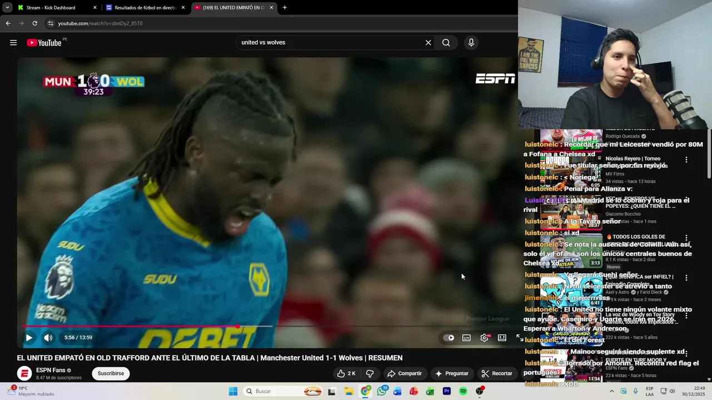Click the taskbar Buscar search box
Image resolution: width=712 pixels, height=400 pixels.
284,391
